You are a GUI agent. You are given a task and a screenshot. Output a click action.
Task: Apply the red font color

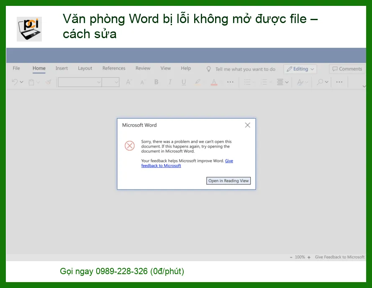pyautogui.click(x=214, y=82)
